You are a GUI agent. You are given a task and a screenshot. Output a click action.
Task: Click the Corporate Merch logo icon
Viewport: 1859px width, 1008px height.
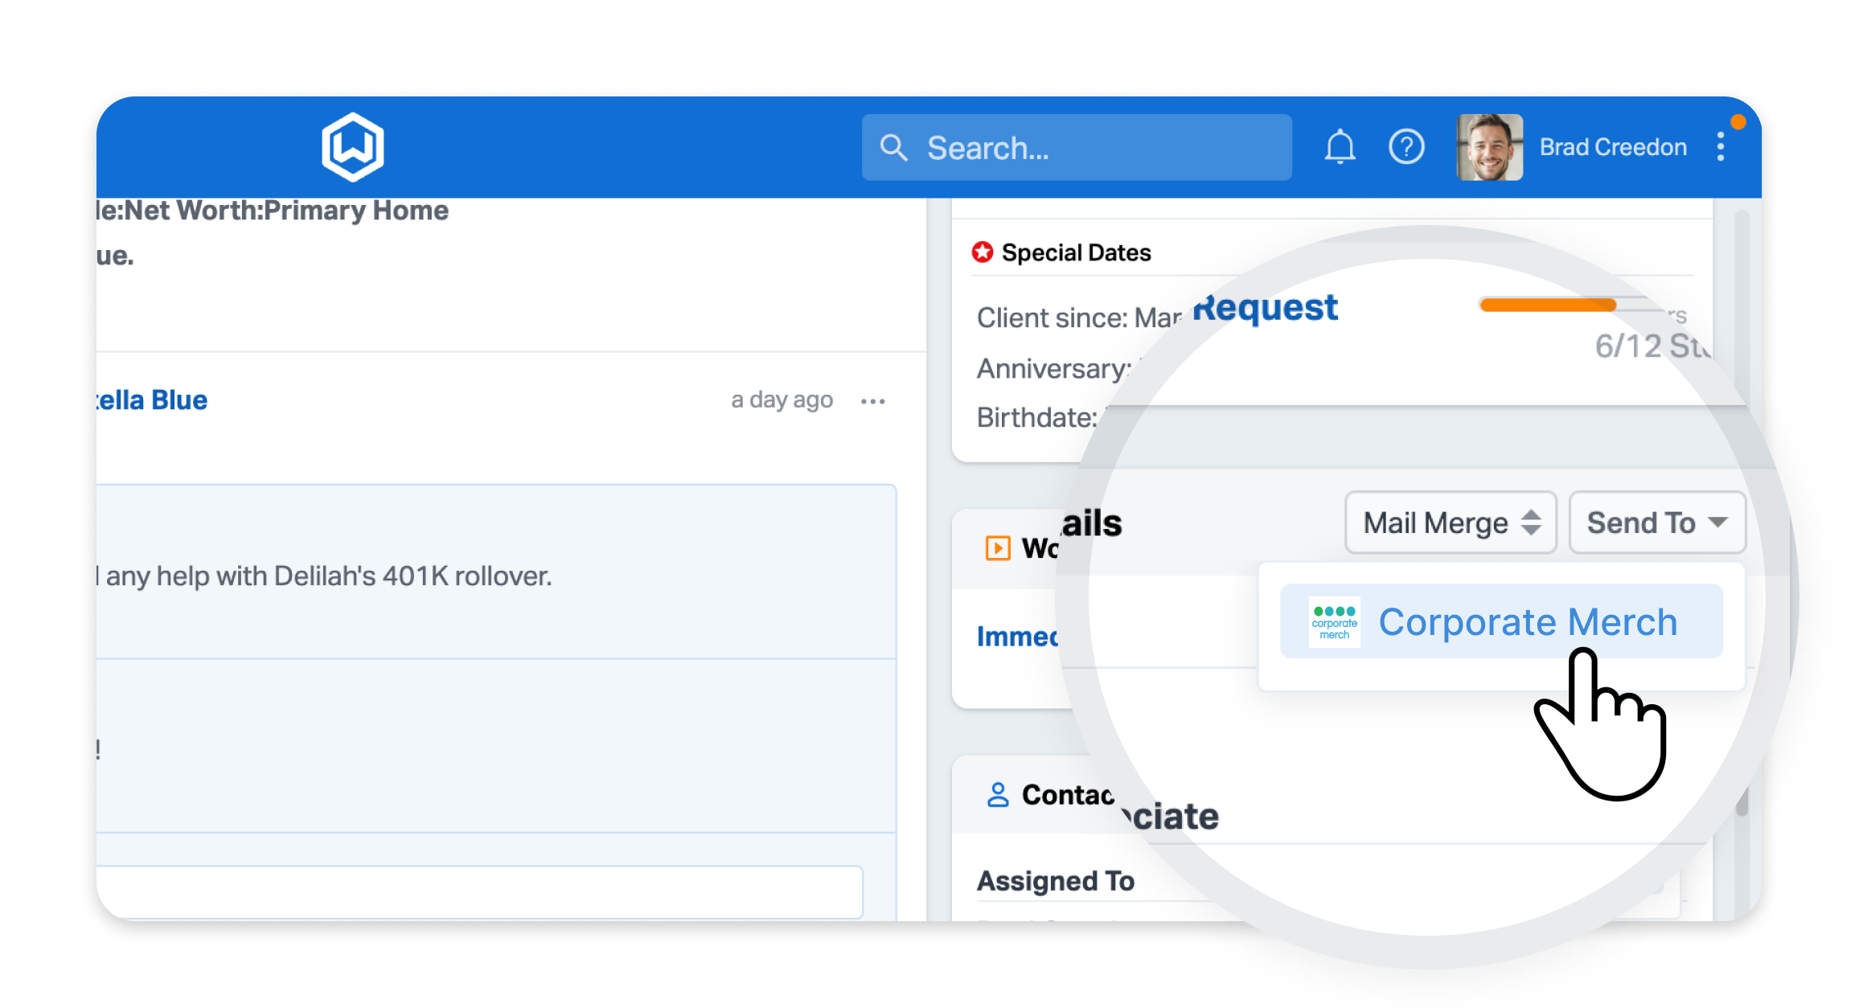point(1334,621)
